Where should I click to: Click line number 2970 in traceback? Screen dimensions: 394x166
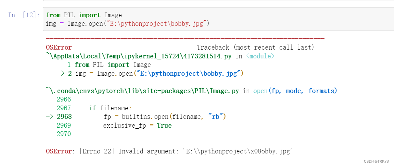coord(64,134)
